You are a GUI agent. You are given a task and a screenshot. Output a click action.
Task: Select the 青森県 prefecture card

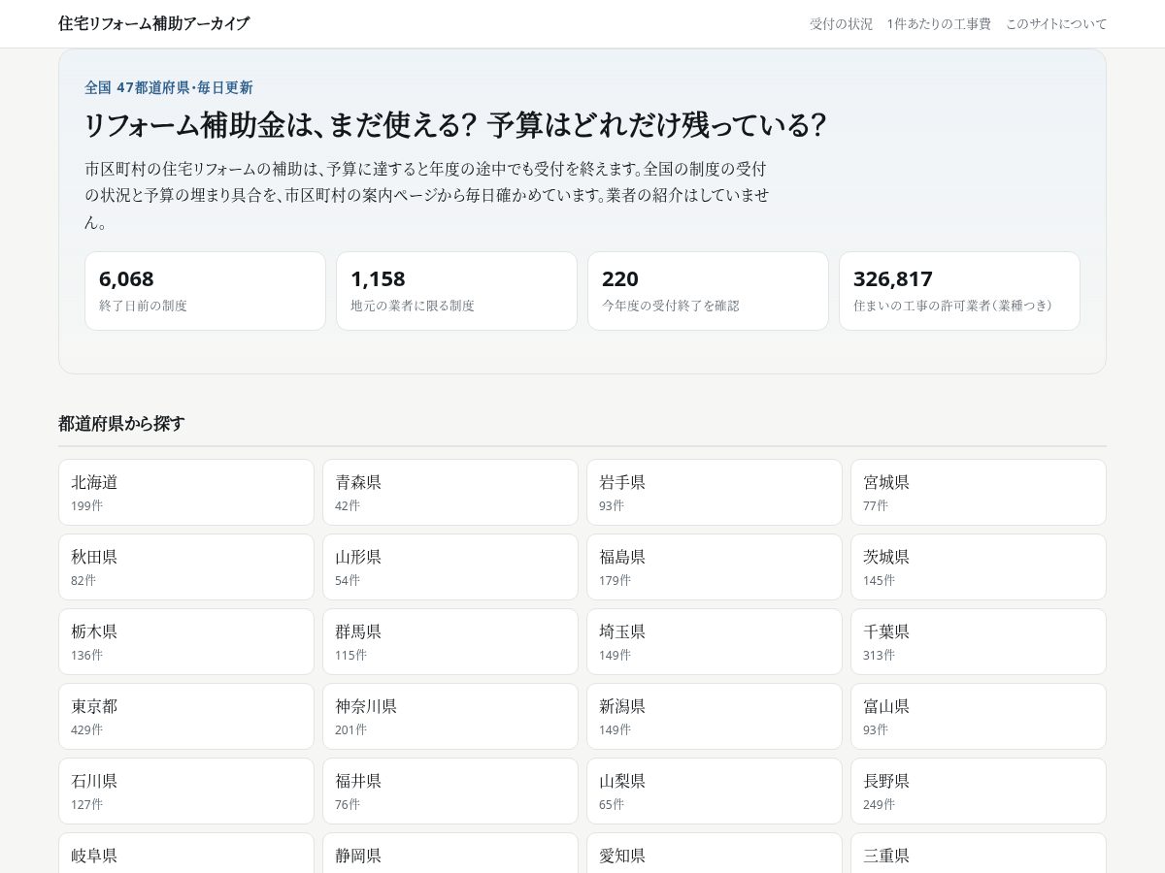click(x=450, y=492)
